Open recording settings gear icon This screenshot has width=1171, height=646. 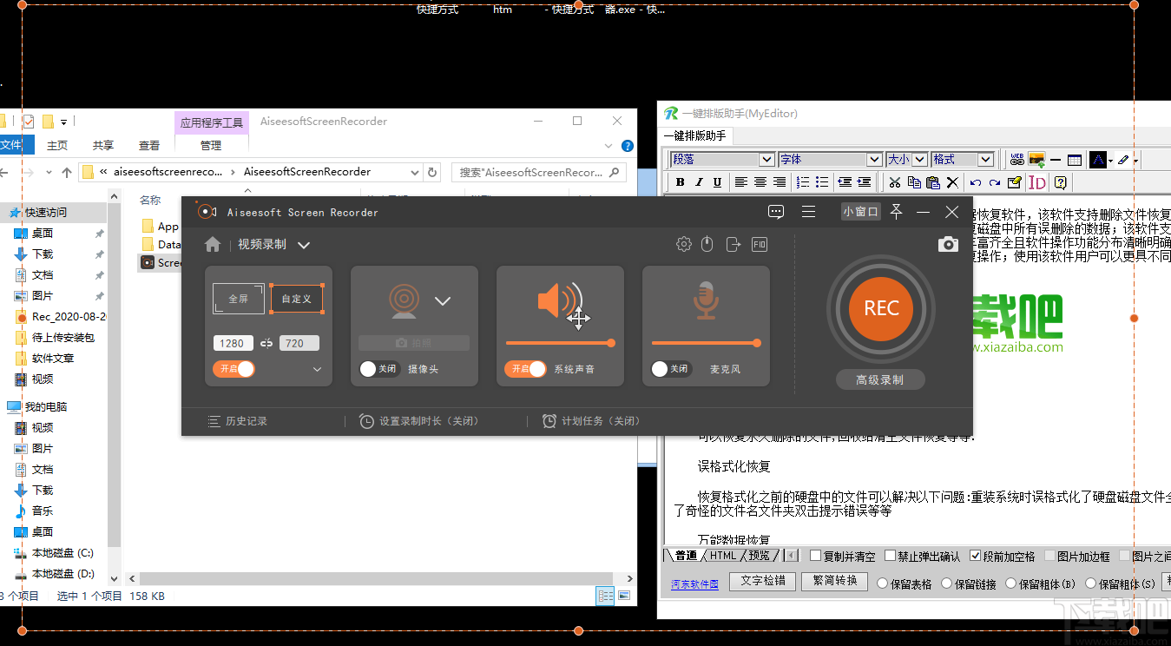(x=684, y=245)
